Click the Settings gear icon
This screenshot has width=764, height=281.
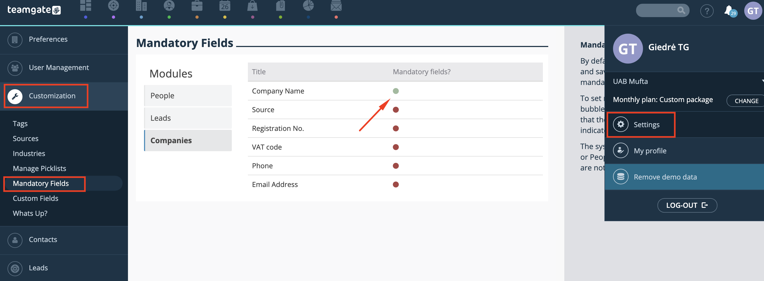621,124
